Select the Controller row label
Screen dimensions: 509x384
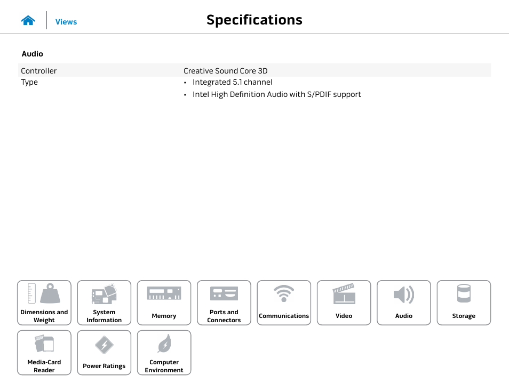38,71
